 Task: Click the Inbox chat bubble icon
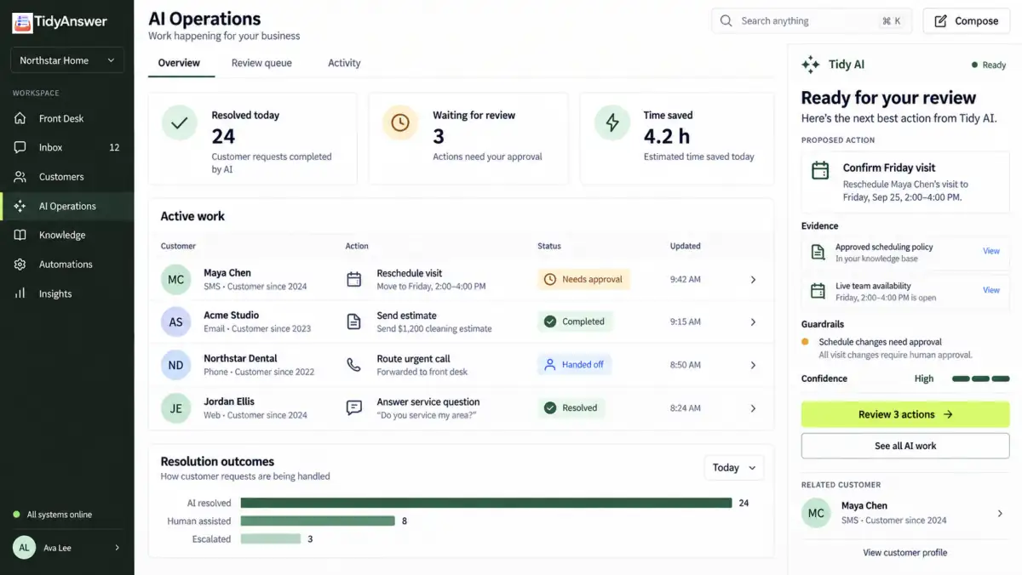(20, 147)
